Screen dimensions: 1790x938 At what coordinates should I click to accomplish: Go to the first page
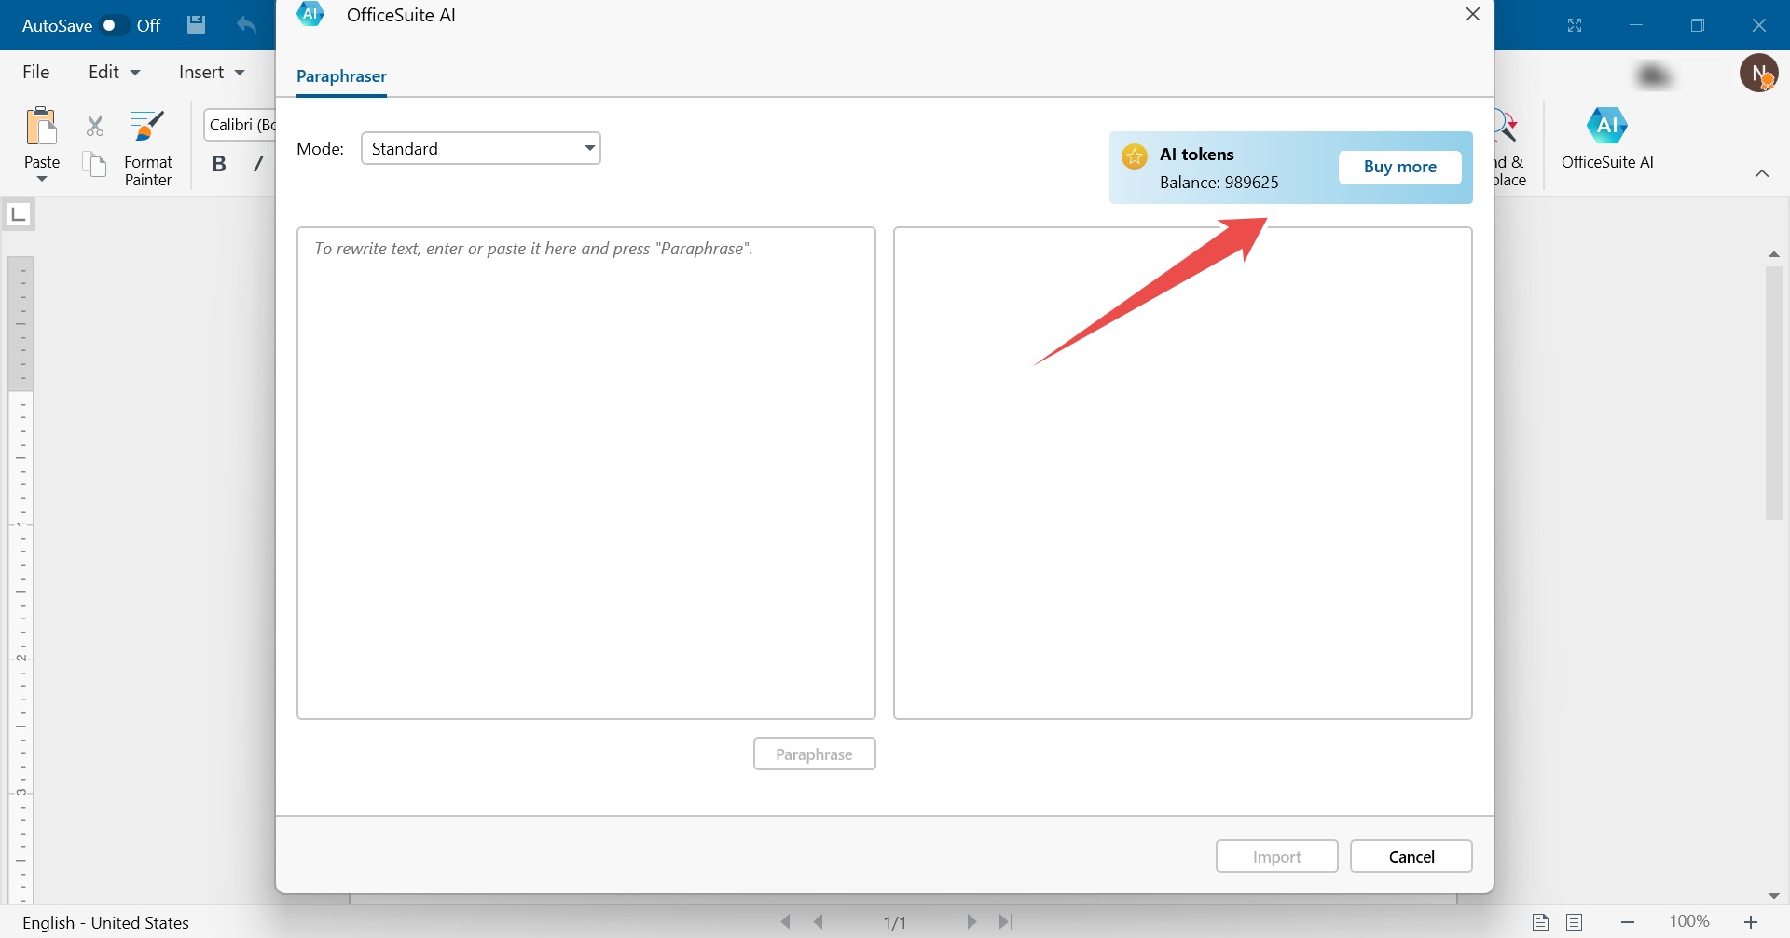click(x=784, y=921)
